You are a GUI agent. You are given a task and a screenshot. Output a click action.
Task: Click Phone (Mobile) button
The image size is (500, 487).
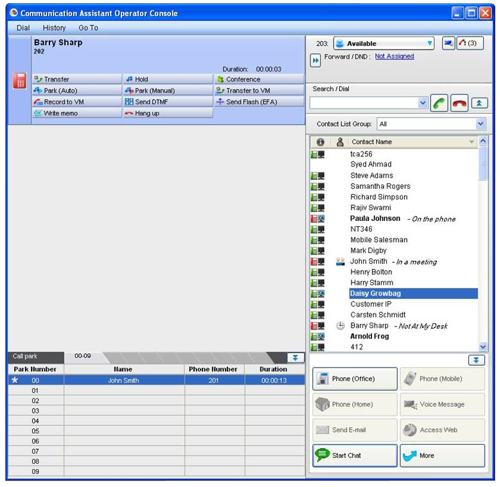tap(442, 378)
